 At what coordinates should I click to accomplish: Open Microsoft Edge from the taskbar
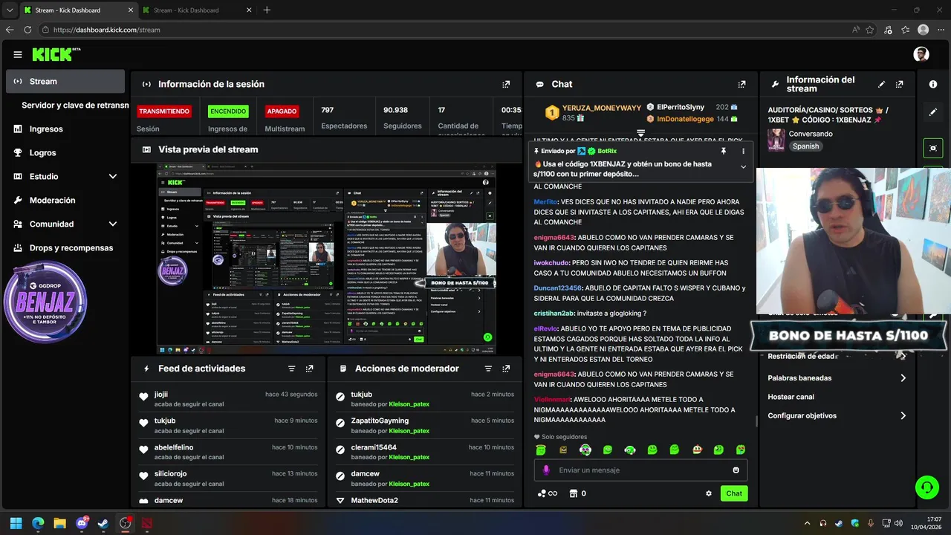38,523
